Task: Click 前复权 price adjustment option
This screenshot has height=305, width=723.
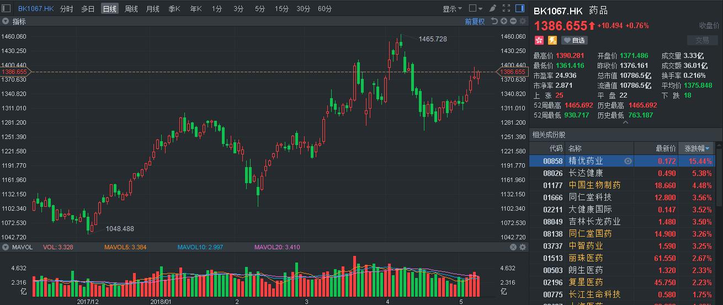Action: 475,22
